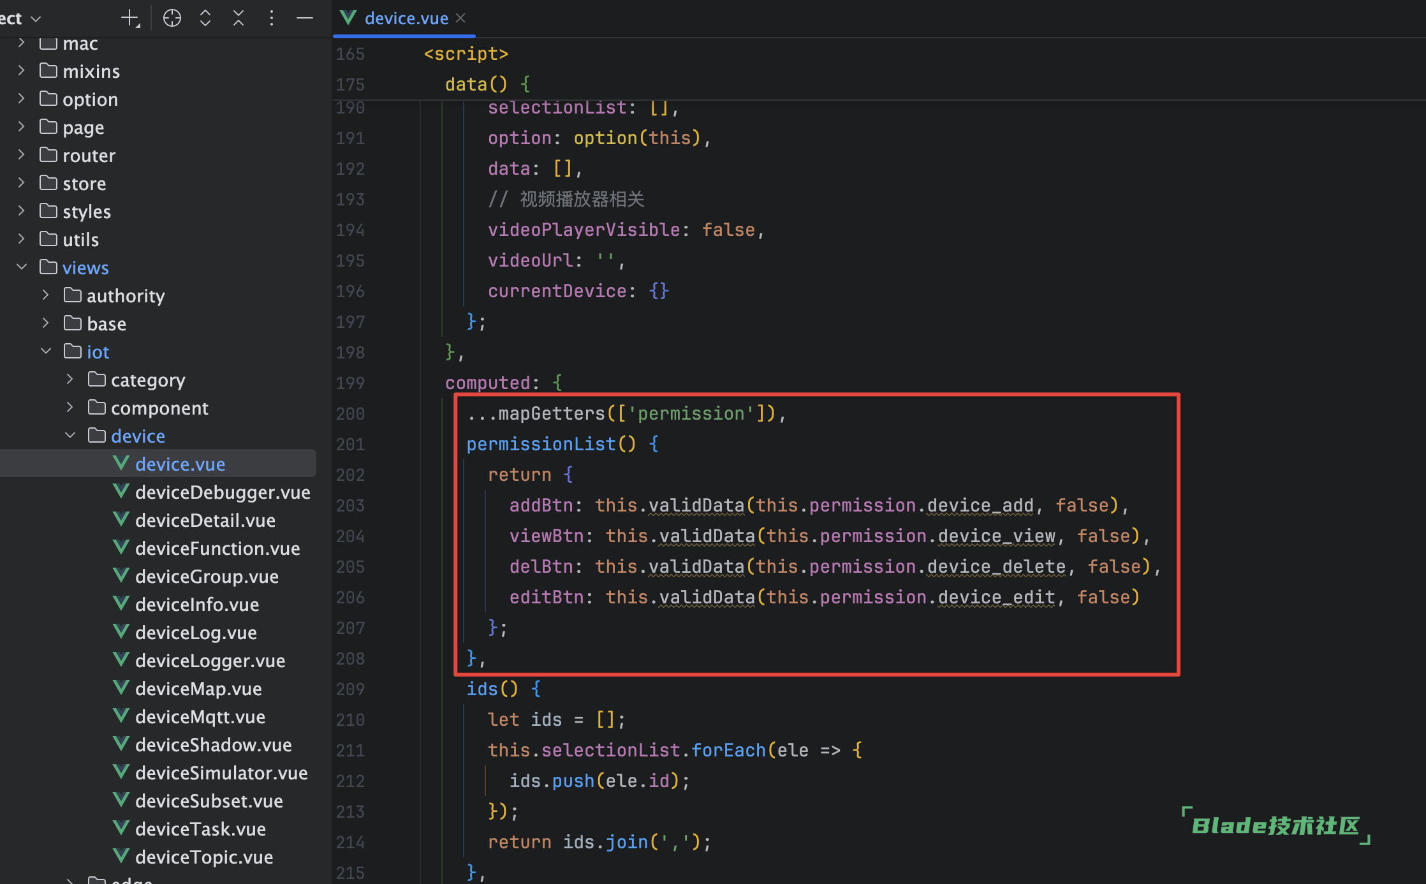Click the Vue icon beside deviceMap.vue
This screenshot has width=1426, height=884.
pyautogui.click(x=121, y=688)
